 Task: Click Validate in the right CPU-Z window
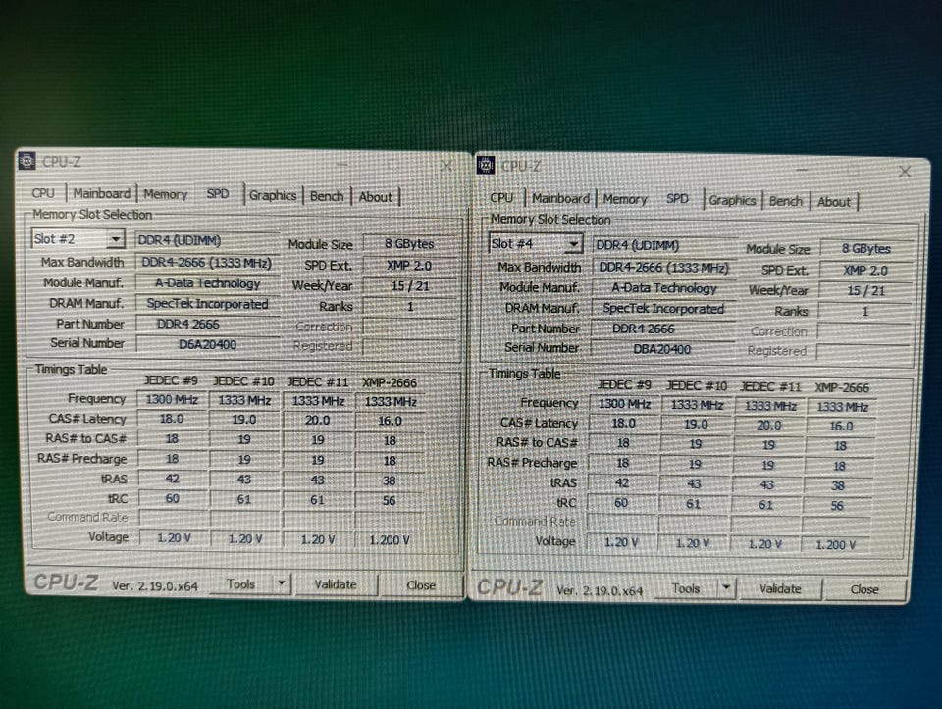pos(780,589)
